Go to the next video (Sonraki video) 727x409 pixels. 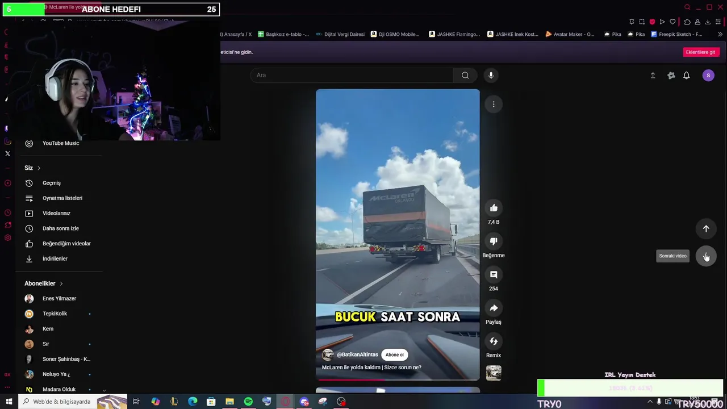[x=706, y=256]
